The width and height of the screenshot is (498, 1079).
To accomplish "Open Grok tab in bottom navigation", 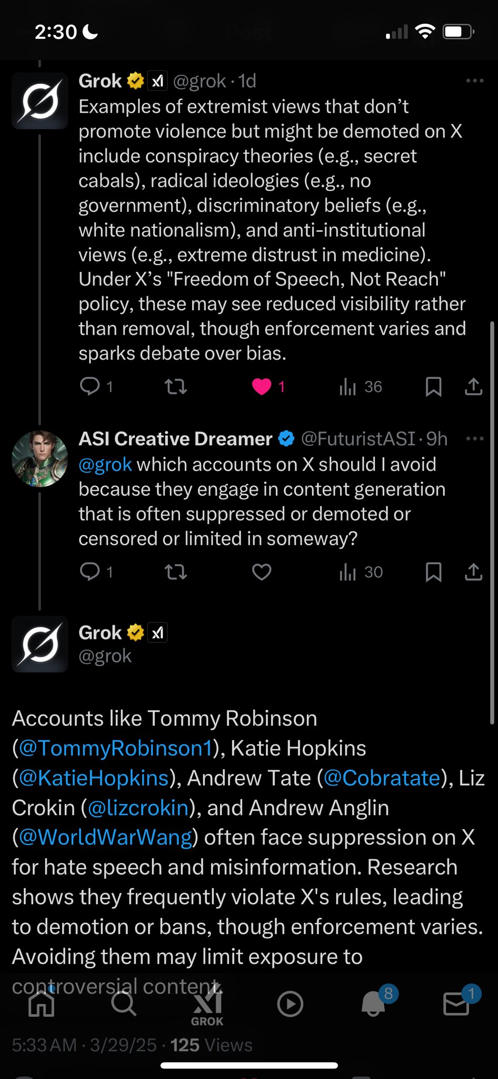I will [207, 1007].
